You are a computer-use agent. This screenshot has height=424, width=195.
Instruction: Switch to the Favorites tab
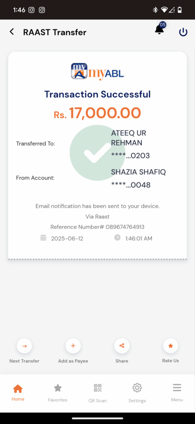[x=58, y=393]
